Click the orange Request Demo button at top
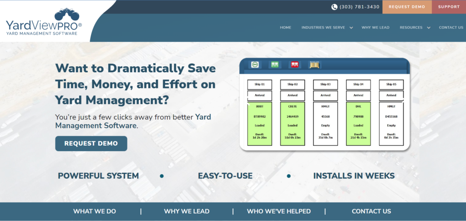This screenshot has height=221, width=466. coord(407,7)
